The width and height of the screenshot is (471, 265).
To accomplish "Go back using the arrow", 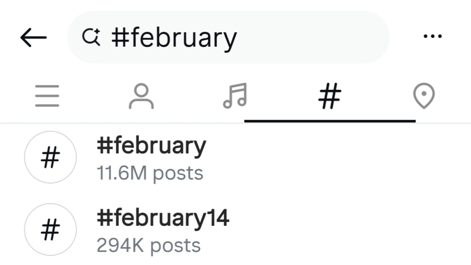I will (x=33, y=37).
